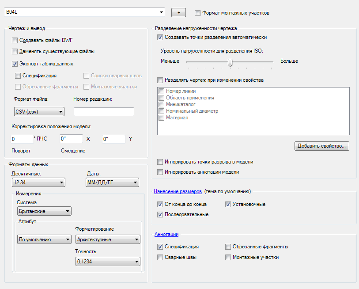359x289 pixels.
Task: Uncheck the Установочные dimension checkbox
Action: [x=228, y=205]
